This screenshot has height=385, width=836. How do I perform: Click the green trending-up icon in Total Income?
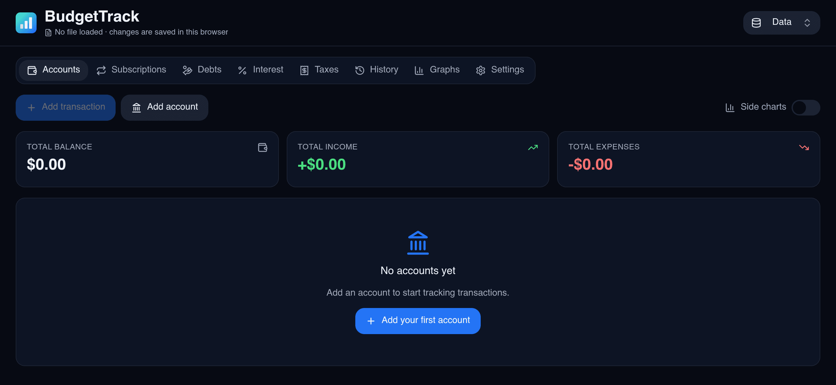(533, 147)
